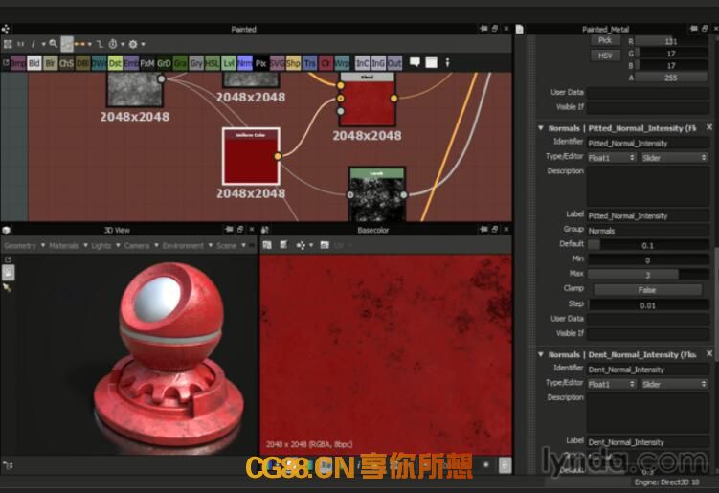
Task: Click the R channel slider showing 131
Action: tap(671, 41)
